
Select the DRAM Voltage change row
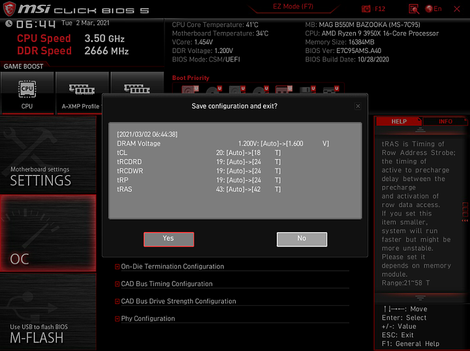tap(223, 144)
